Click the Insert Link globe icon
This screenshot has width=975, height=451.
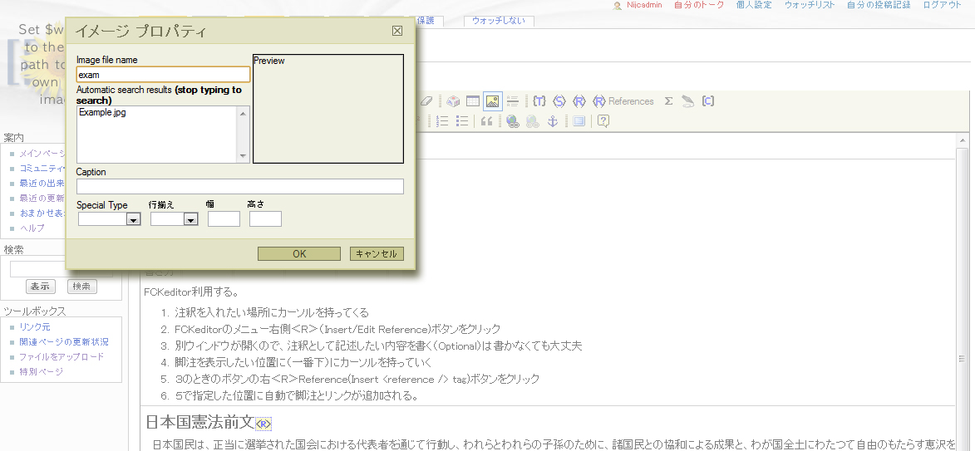pyautogui.click(x=513, y=121)
